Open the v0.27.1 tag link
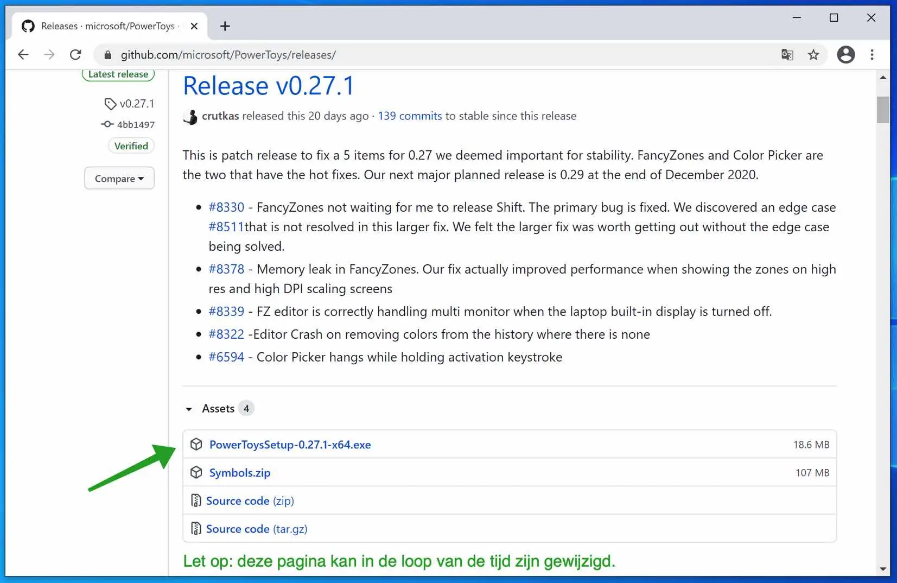This screenshot has width=897, height=583. coord(137,104)
